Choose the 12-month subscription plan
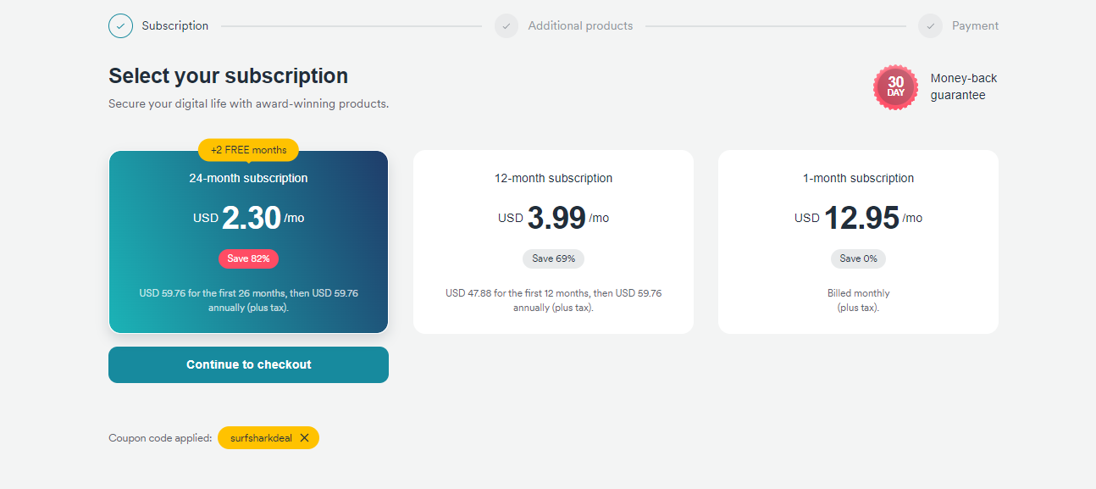The height and width of the screenshot is (489, 1096). (x=553, y=242)
